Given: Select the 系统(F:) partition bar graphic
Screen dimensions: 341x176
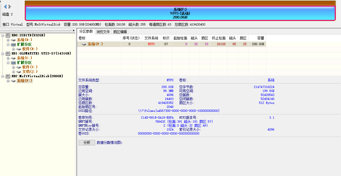Looking at the screenshot, I should tap(180, 13).
